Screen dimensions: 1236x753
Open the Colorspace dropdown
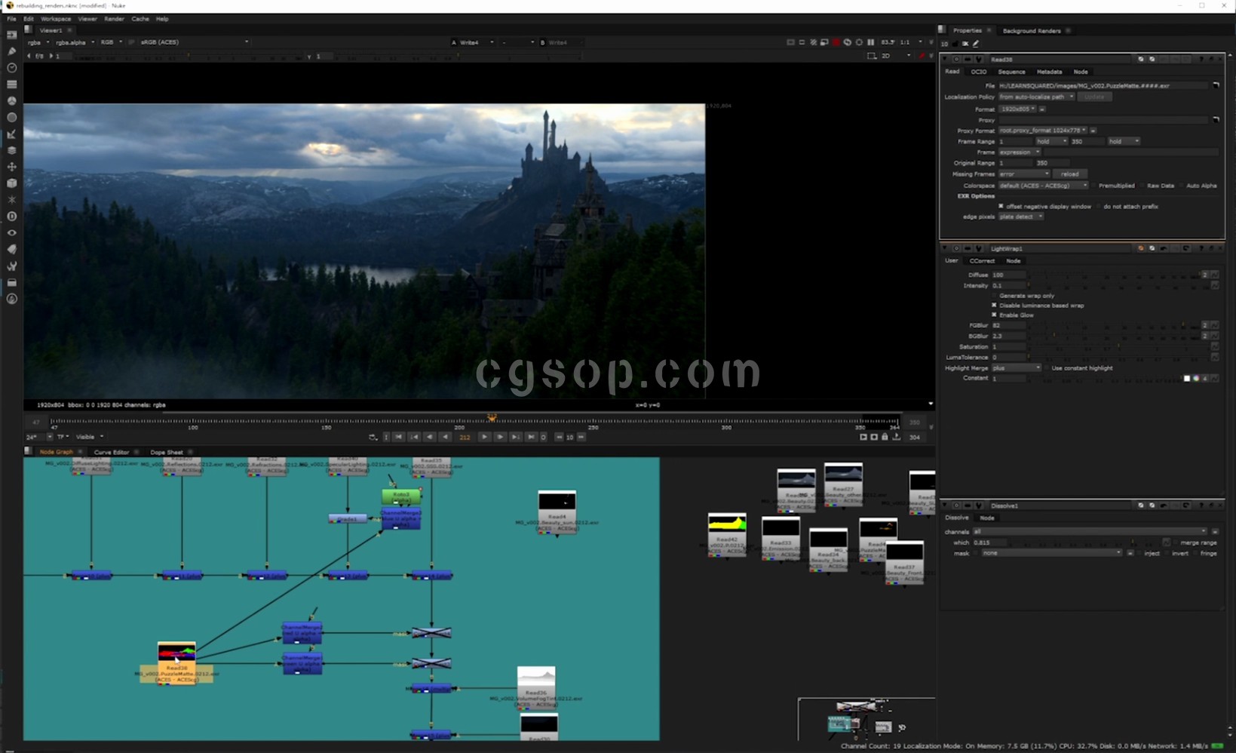click(1044, 186)
